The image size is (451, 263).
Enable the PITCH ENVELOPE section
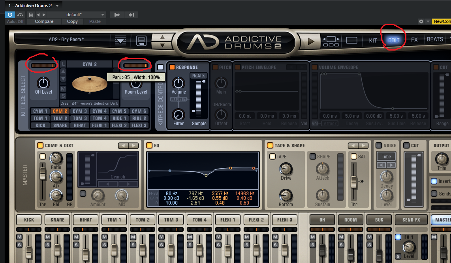pos(238,67)
